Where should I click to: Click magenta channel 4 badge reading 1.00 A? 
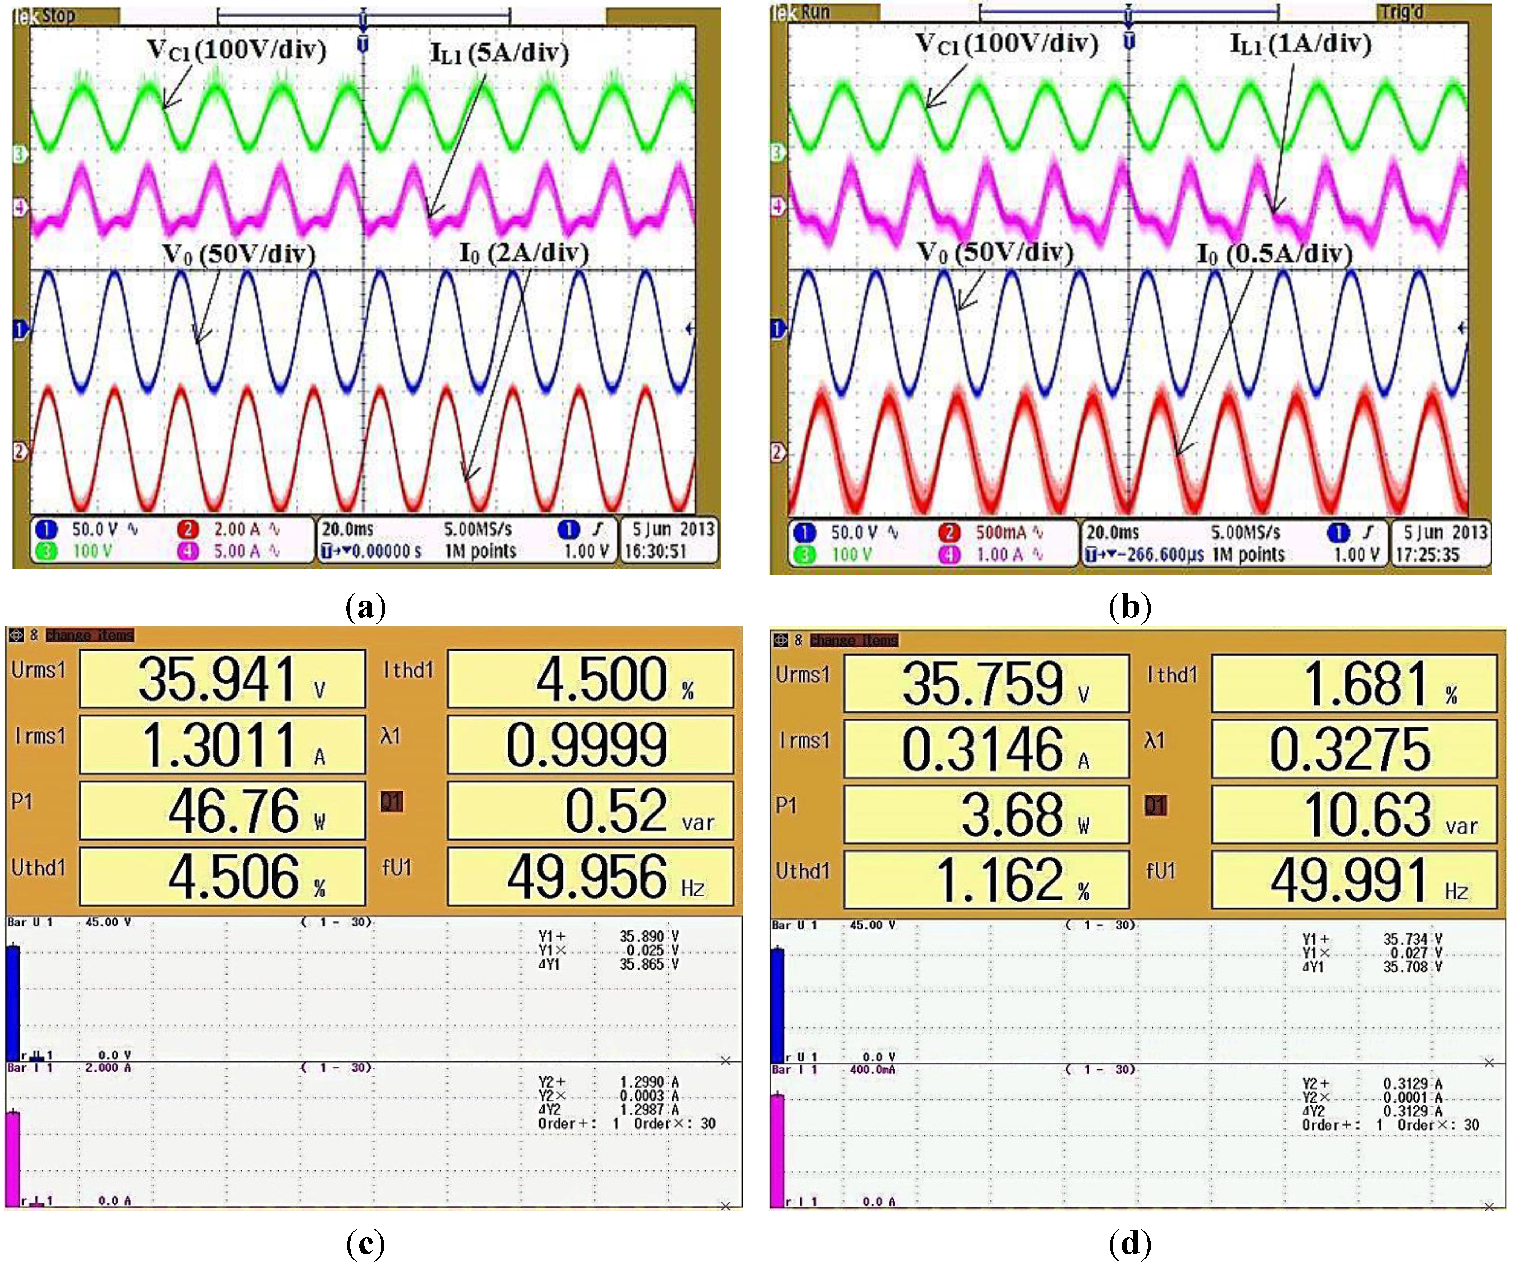[949, 555]
